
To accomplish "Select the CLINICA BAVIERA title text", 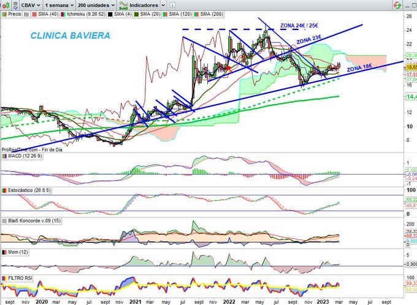I will coord(70,36).
